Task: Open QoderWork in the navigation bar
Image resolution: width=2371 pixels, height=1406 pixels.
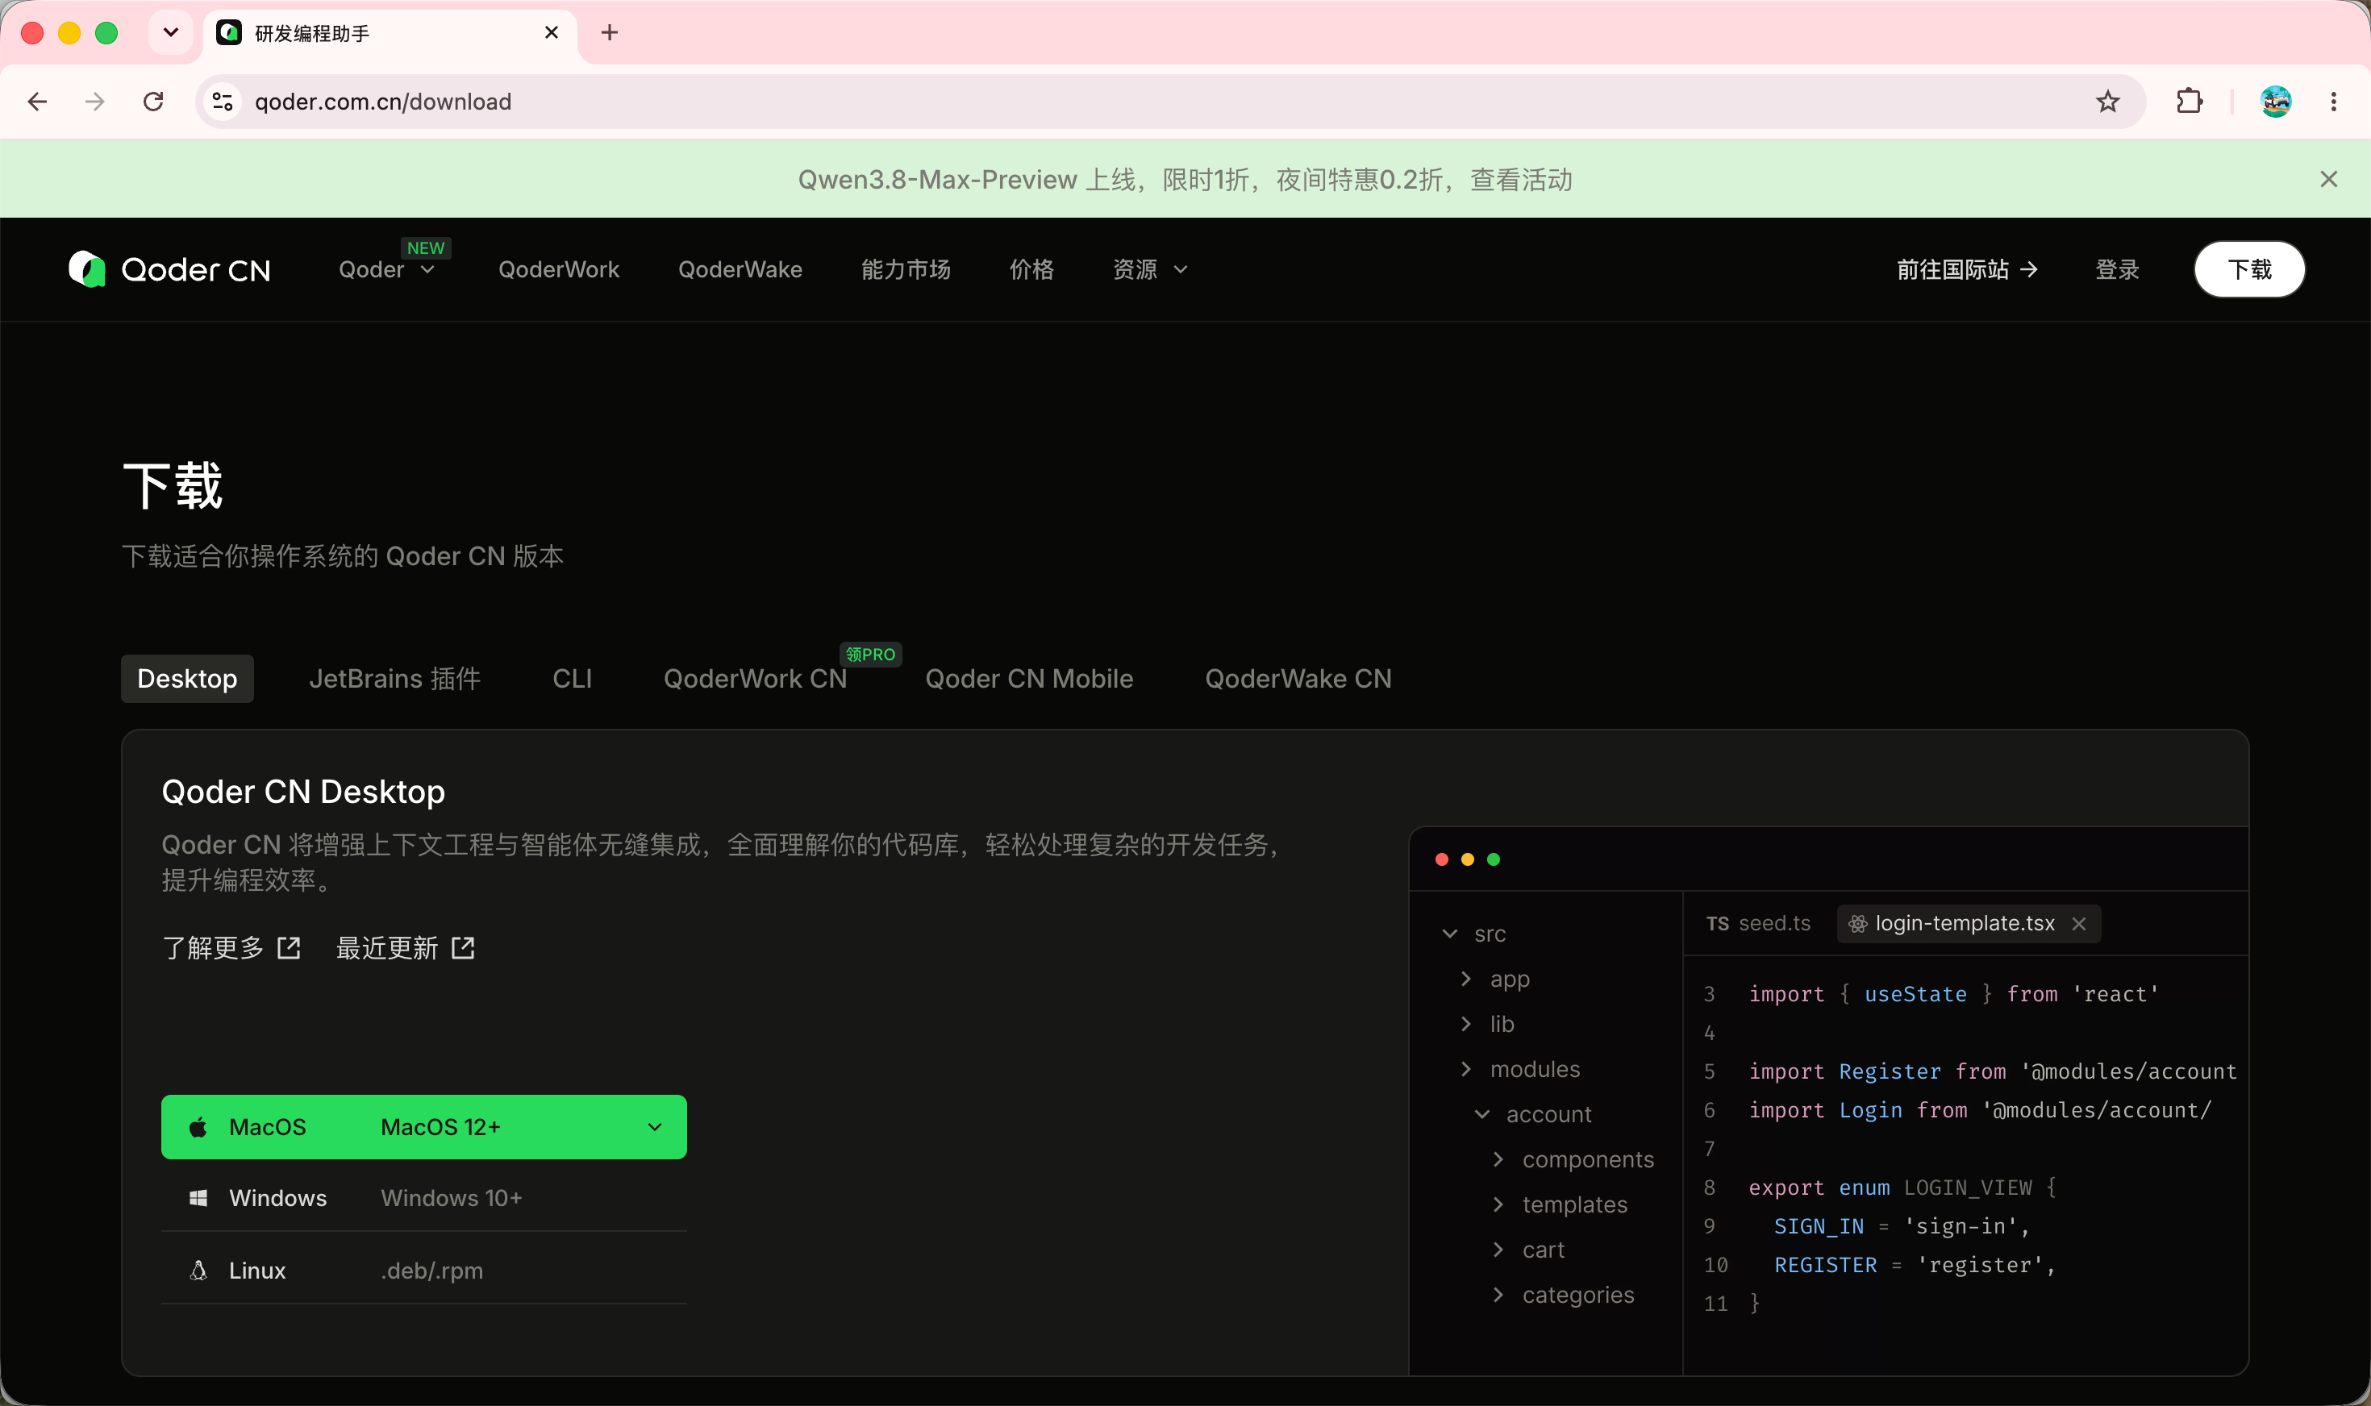Action: coord(559,270)
